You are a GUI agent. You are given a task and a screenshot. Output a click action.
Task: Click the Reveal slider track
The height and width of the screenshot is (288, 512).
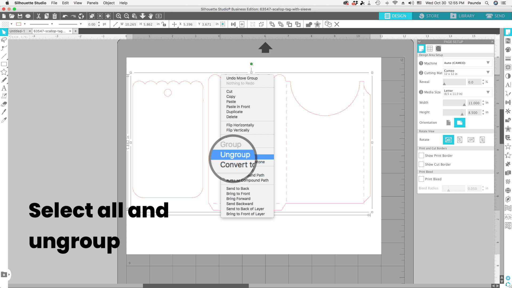coord(454,82)
